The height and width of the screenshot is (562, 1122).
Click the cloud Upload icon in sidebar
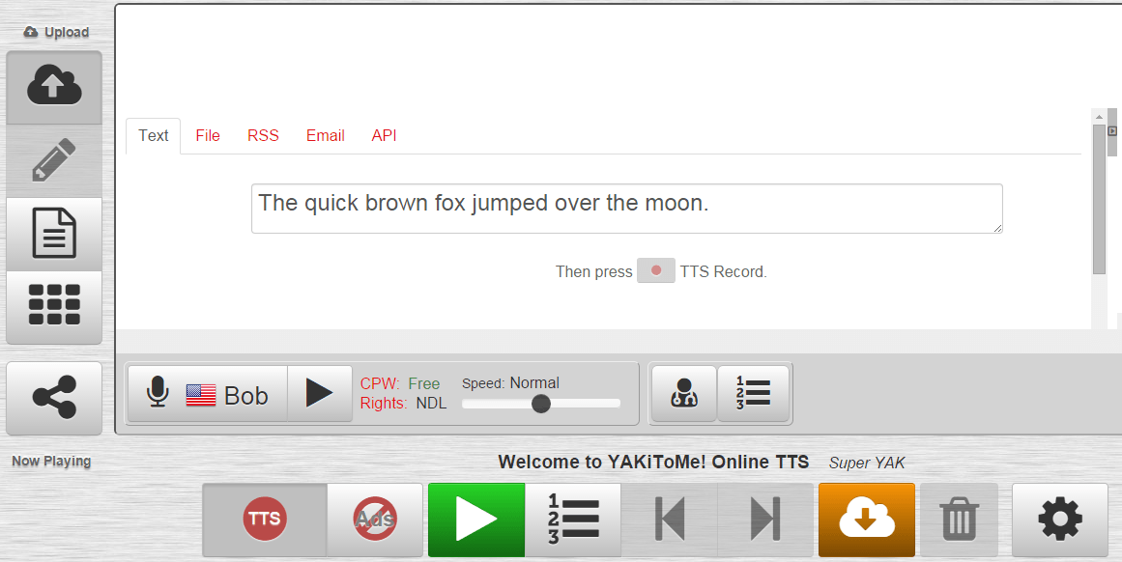pyautogui.click(x=54, y=87)
